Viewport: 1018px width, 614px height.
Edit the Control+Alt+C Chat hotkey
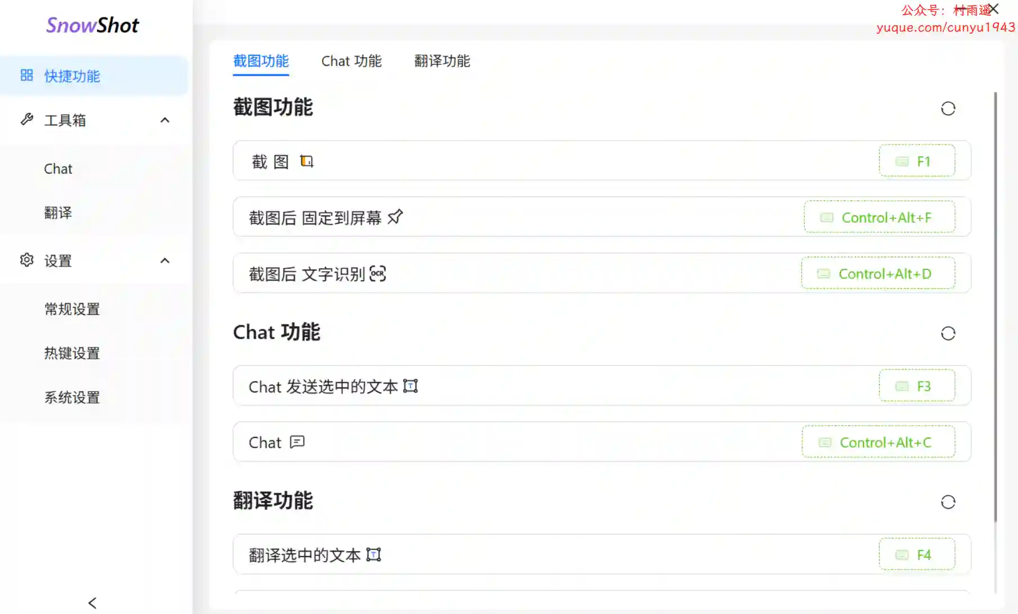[x=878, y=442]
